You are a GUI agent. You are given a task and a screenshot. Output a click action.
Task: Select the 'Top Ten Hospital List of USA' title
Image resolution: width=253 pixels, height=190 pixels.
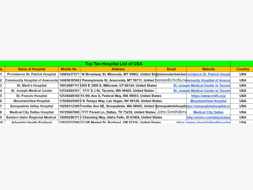pos(114,64)
